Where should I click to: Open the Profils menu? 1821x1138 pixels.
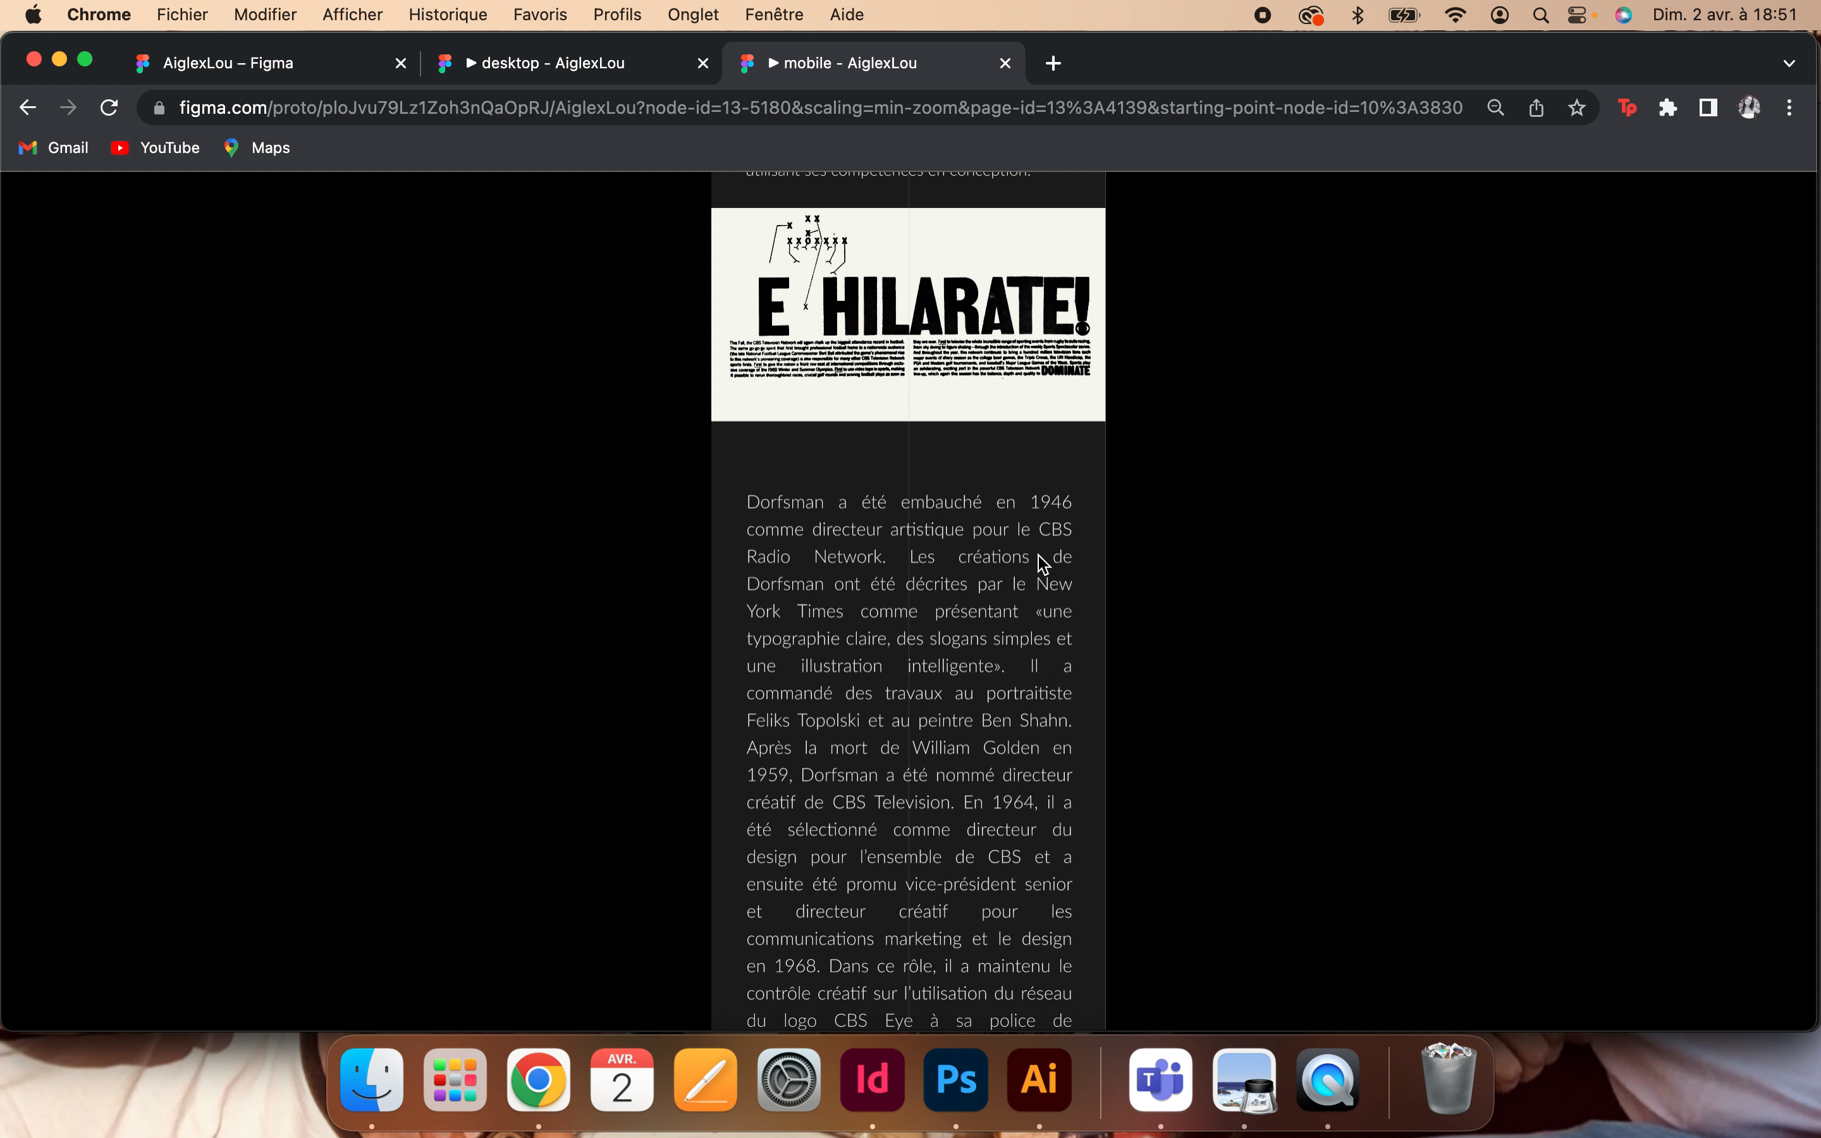click(616, 15)
